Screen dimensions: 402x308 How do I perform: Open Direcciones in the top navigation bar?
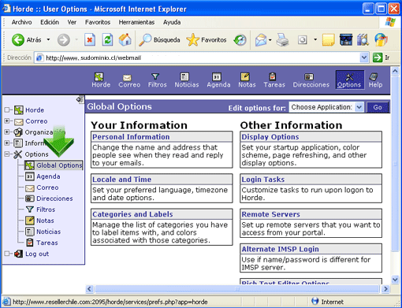pyautogui.click(x=311, y=80)
